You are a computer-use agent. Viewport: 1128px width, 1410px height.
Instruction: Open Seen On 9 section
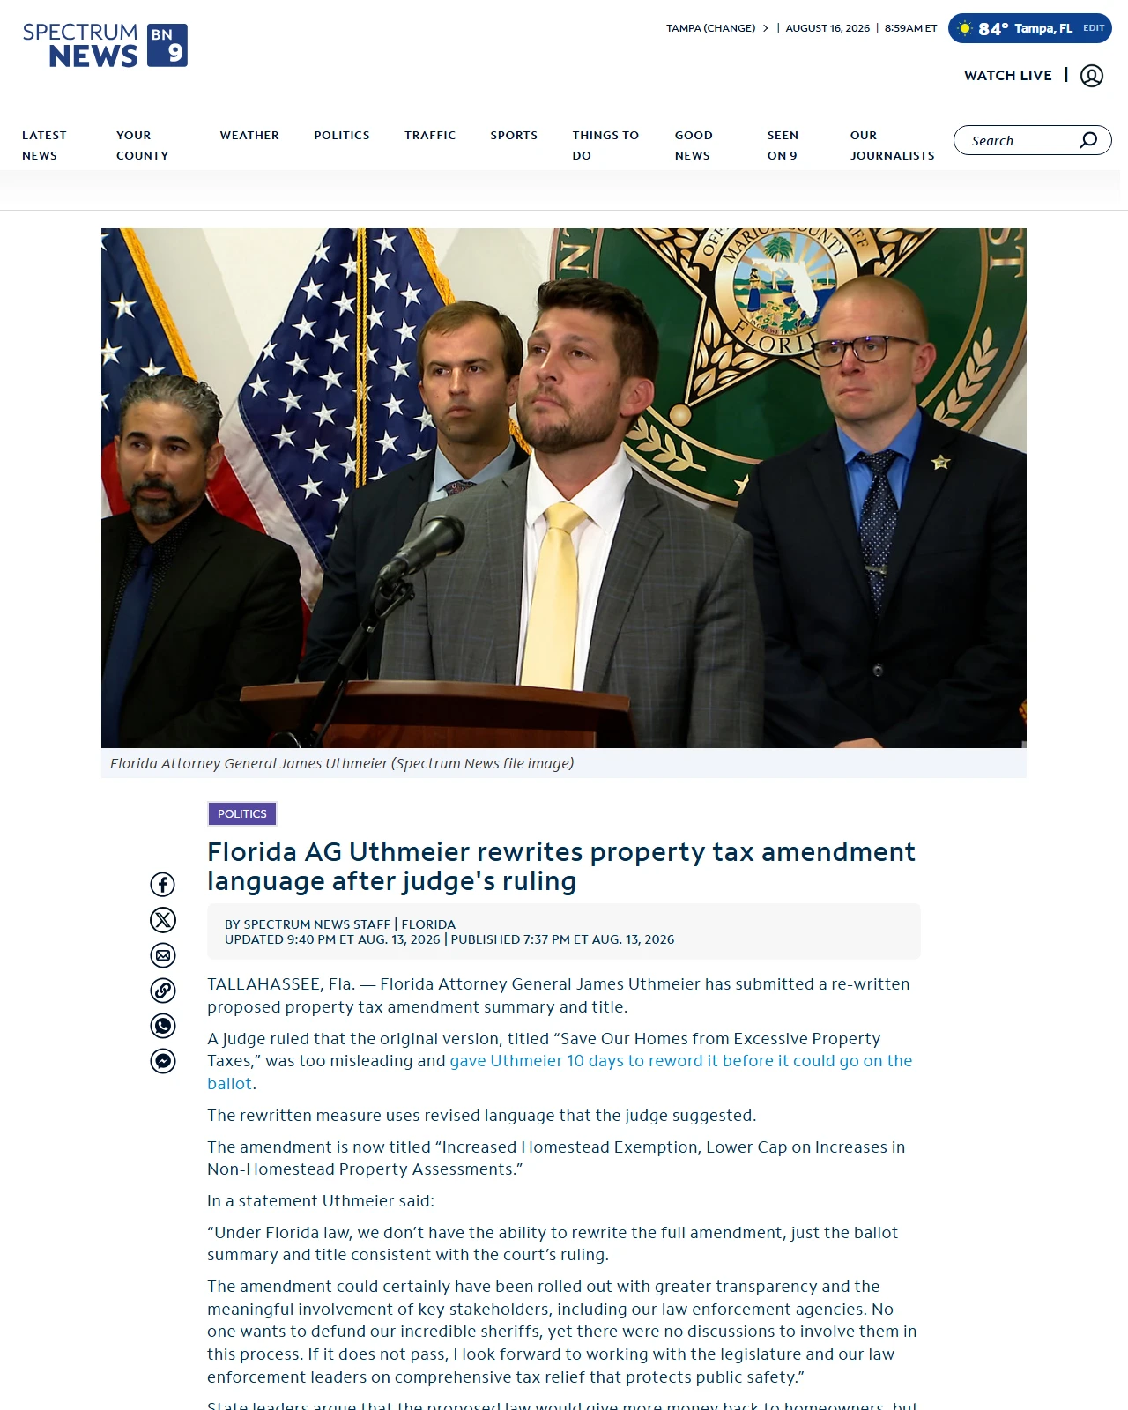point(783,145)
